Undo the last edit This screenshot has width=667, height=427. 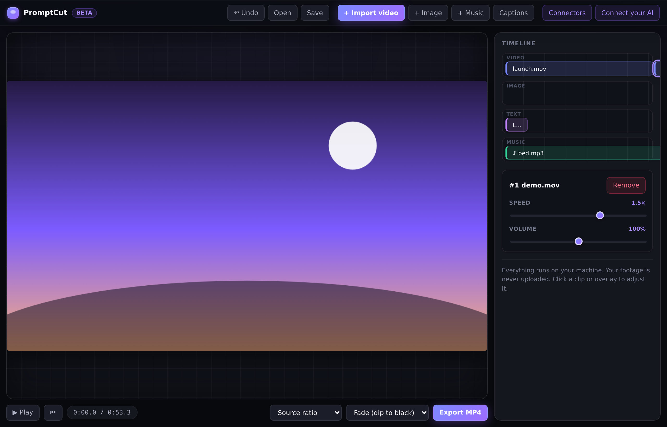click(245, 13)
